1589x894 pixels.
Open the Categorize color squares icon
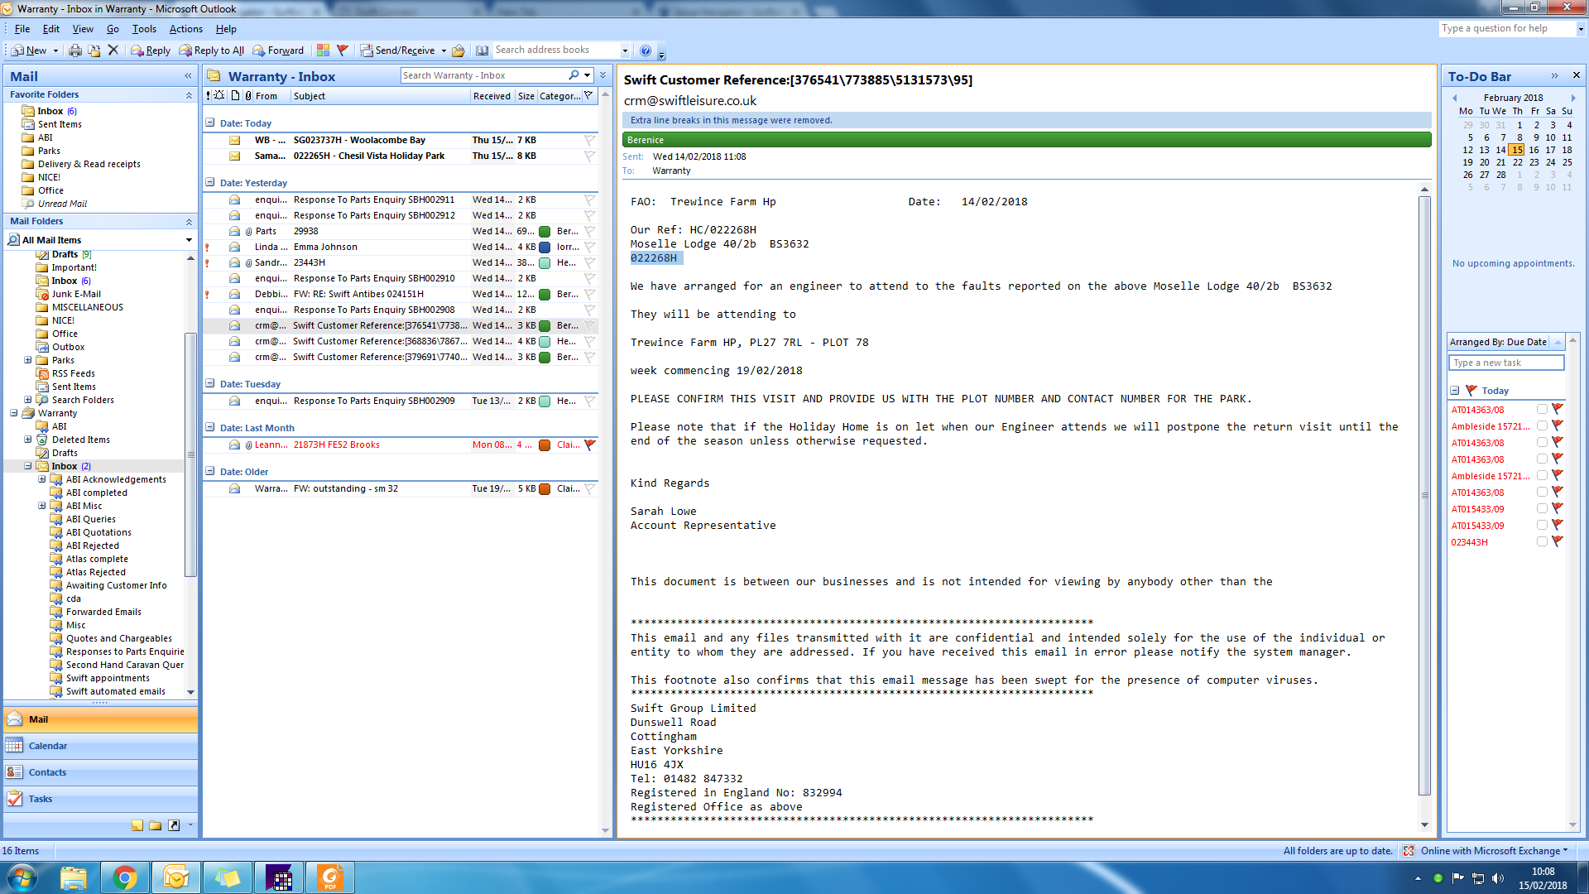(323, 50)
